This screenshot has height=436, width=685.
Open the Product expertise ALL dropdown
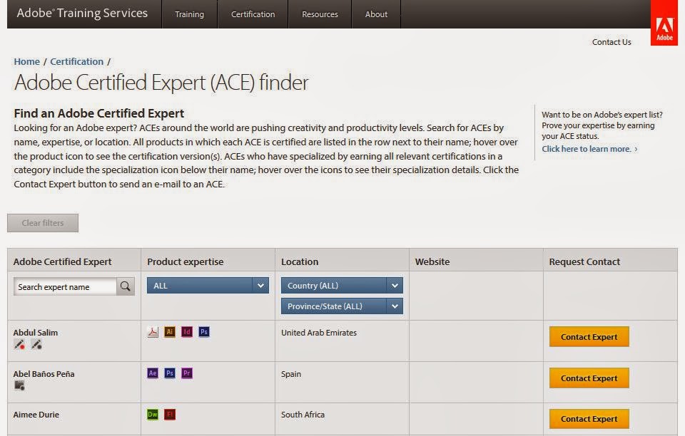pos(208,285)
